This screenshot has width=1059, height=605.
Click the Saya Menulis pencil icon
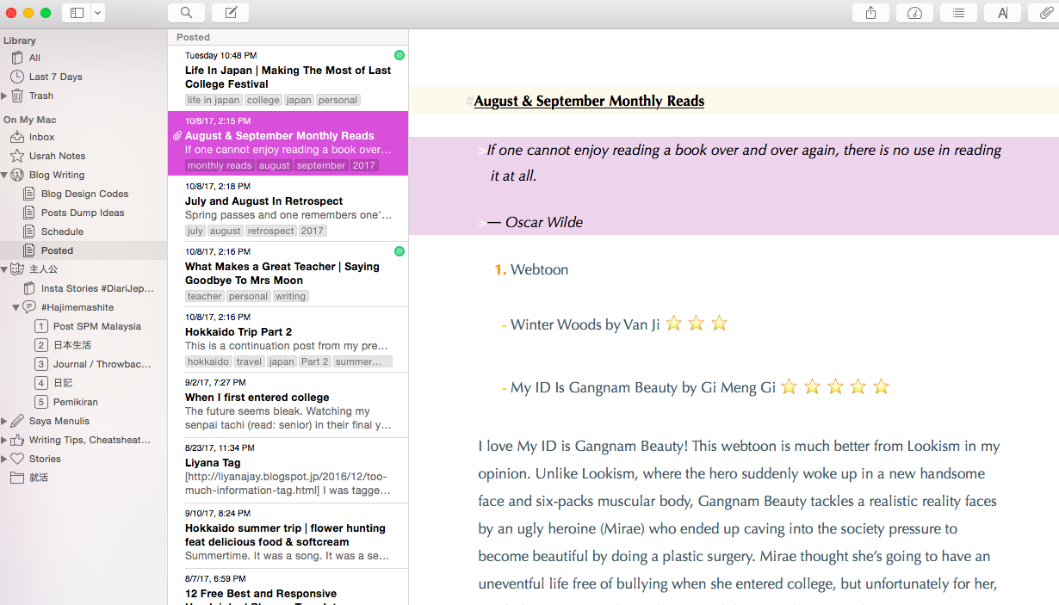pos(16,421)
